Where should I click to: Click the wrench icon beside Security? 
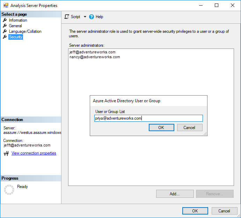[x=5, y=37]
